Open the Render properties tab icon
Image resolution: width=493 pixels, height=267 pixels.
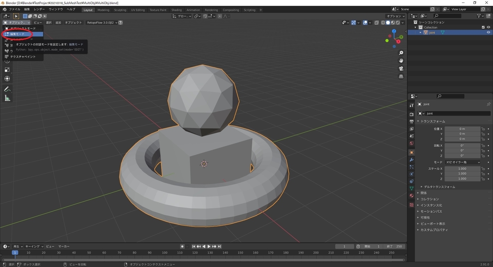[x=411, y=114]
